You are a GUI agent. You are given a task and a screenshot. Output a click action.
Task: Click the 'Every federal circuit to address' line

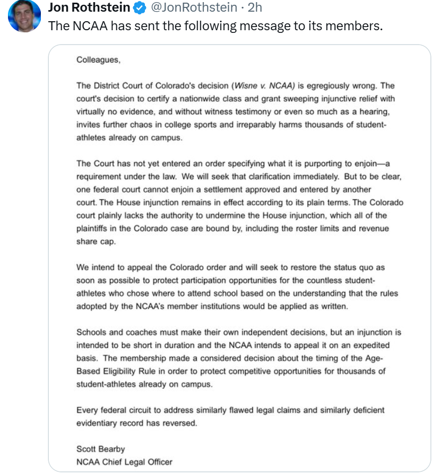tap(230, 410)
